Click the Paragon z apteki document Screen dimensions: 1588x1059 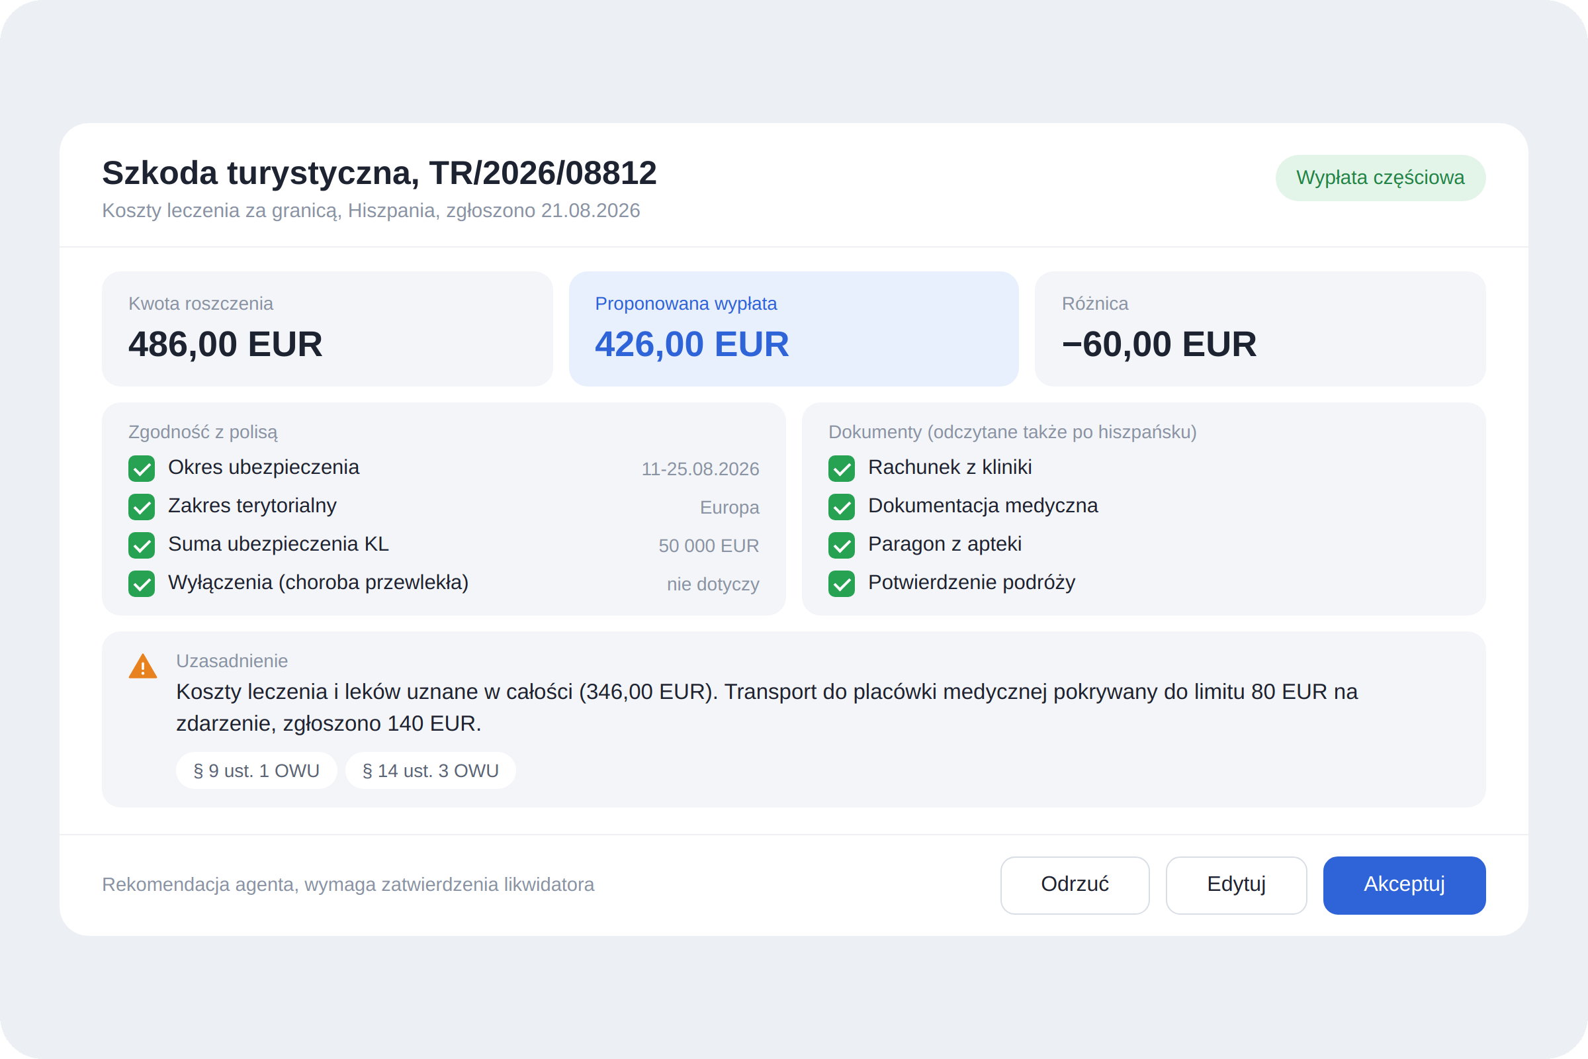point(945,544)
